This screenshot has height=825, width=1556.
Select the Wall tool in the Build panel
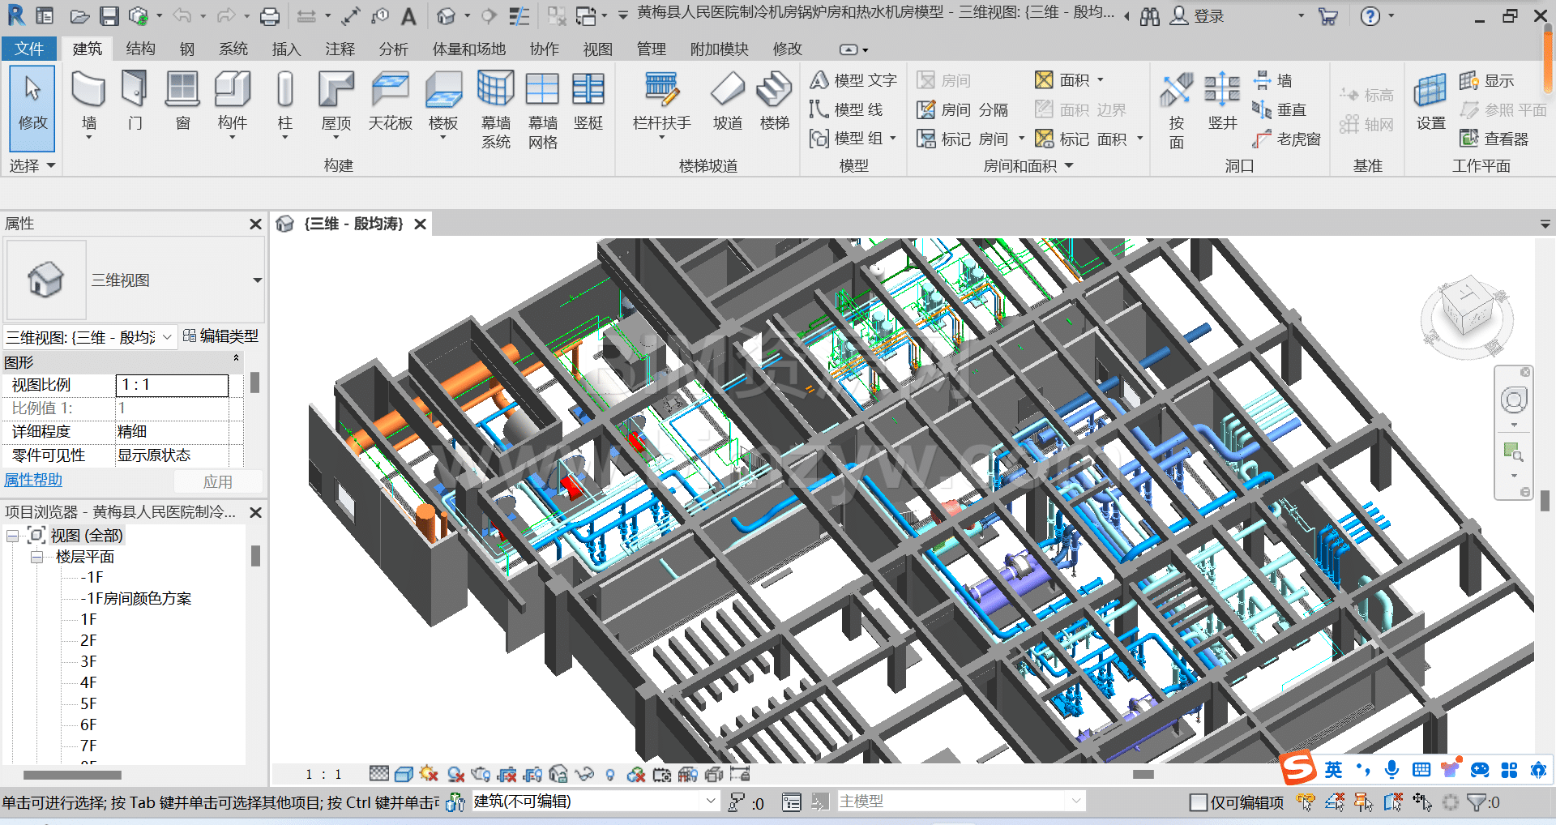tap(88, 101)
